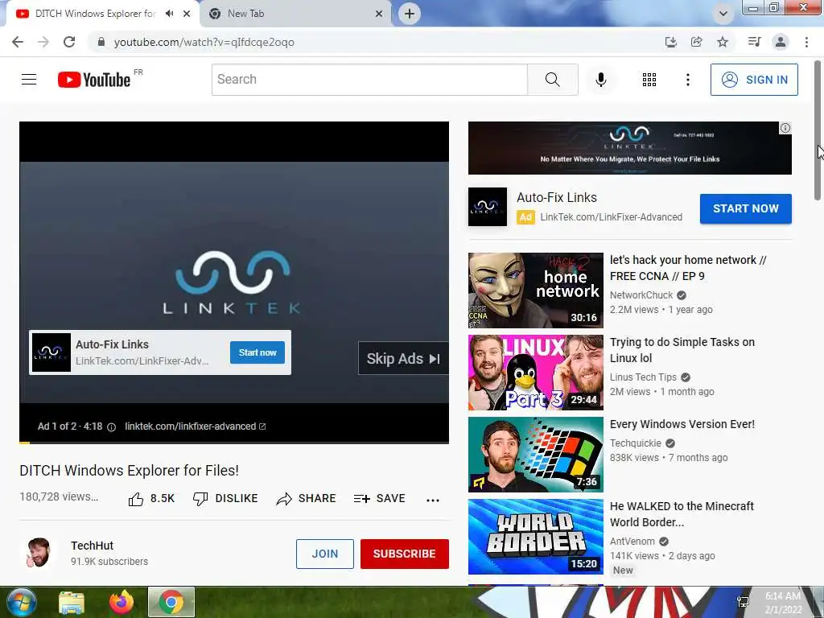Click Chrome icon in taskbar

pos(171,602)
